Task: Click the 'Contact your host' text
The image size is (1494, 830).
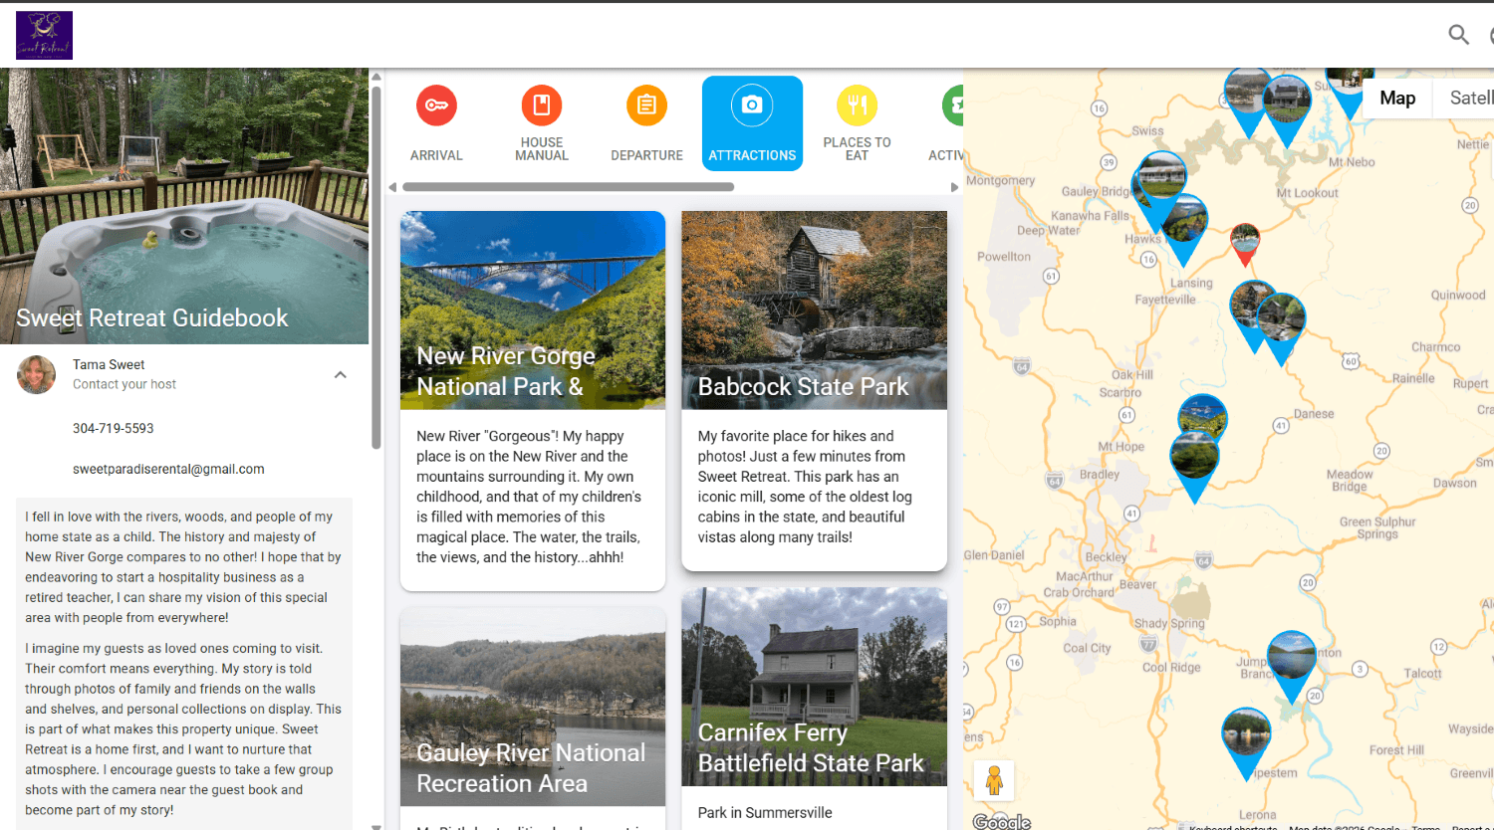Action: (124, 384)
